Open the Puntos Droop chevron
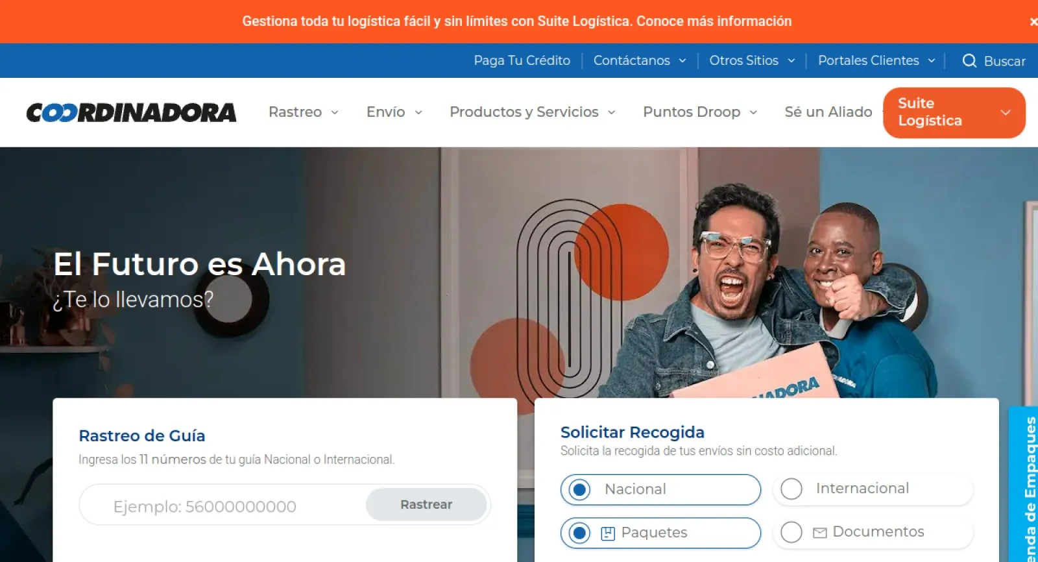The height and width of the screenshot is (562, 1038). point(753,112)
